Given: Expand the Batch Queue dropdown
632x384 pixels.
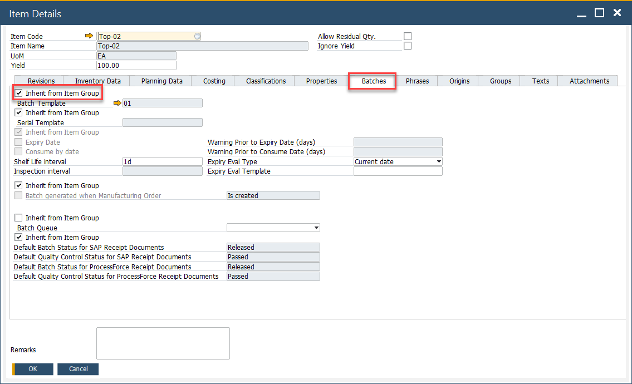Looking at the screenshot, I should [316, 228].
